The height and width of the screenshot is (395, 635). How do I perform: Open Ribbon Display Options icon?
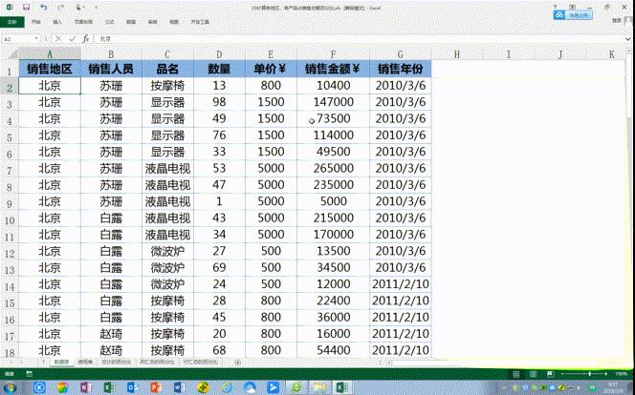click(572, 7)
